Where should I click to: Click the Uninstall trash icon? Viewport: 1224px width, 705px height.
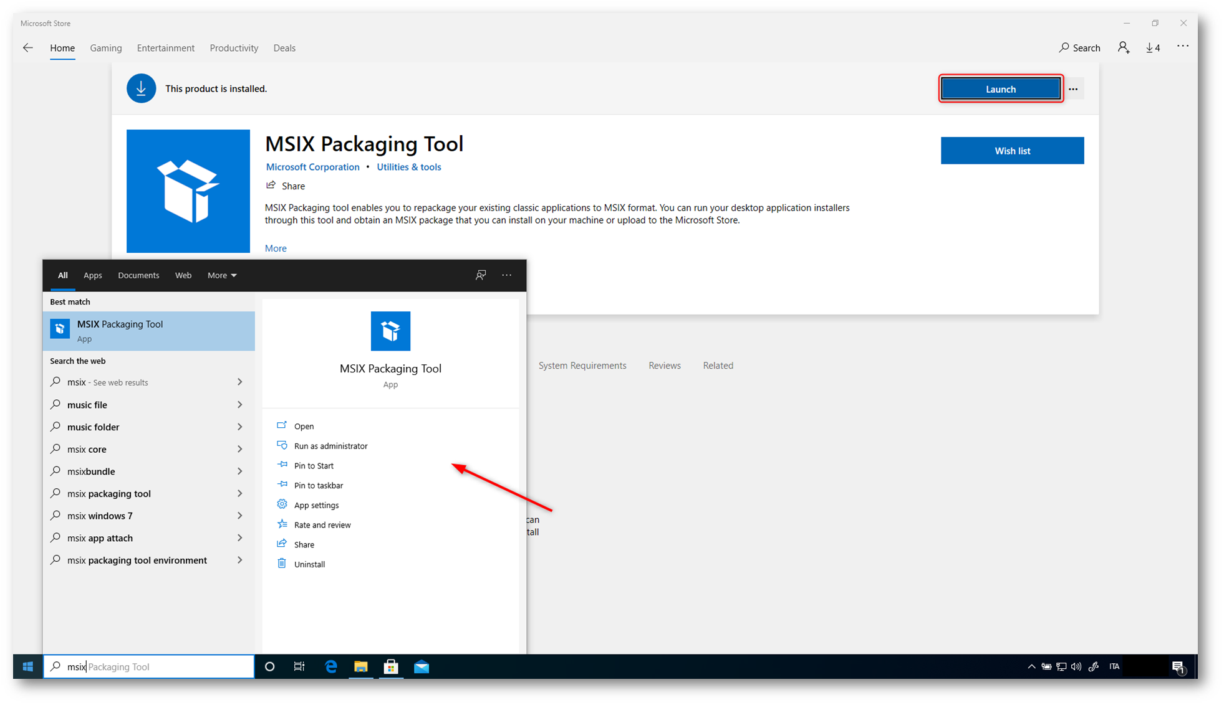pyautogui.click(x=282, y=564)
